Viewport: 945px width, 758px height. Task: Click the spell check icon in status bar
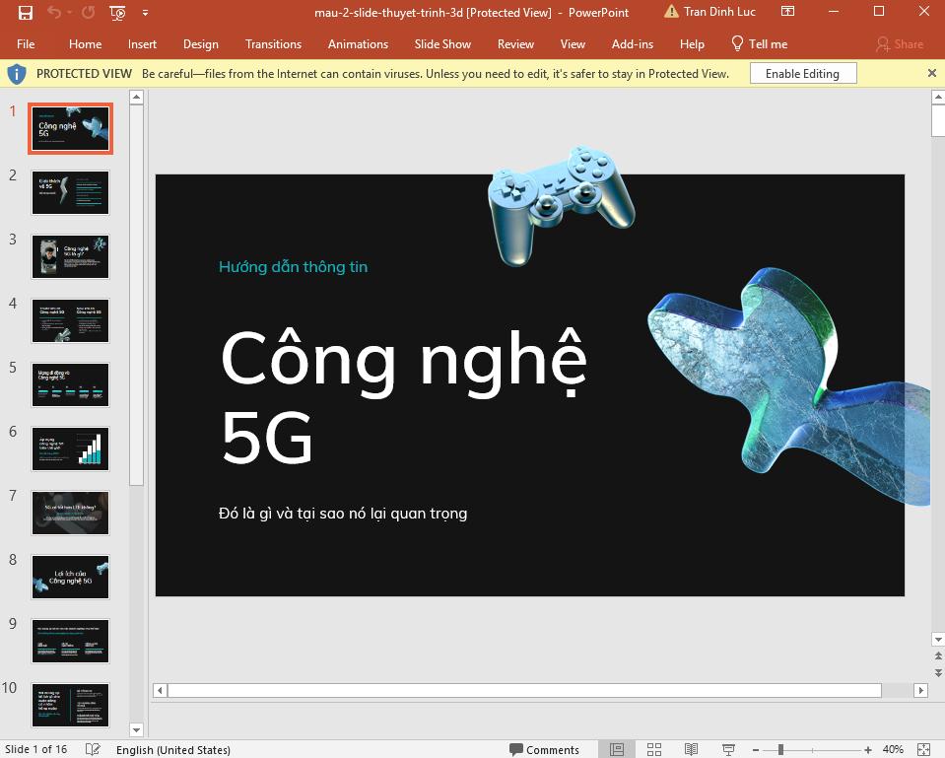[92, 749]
